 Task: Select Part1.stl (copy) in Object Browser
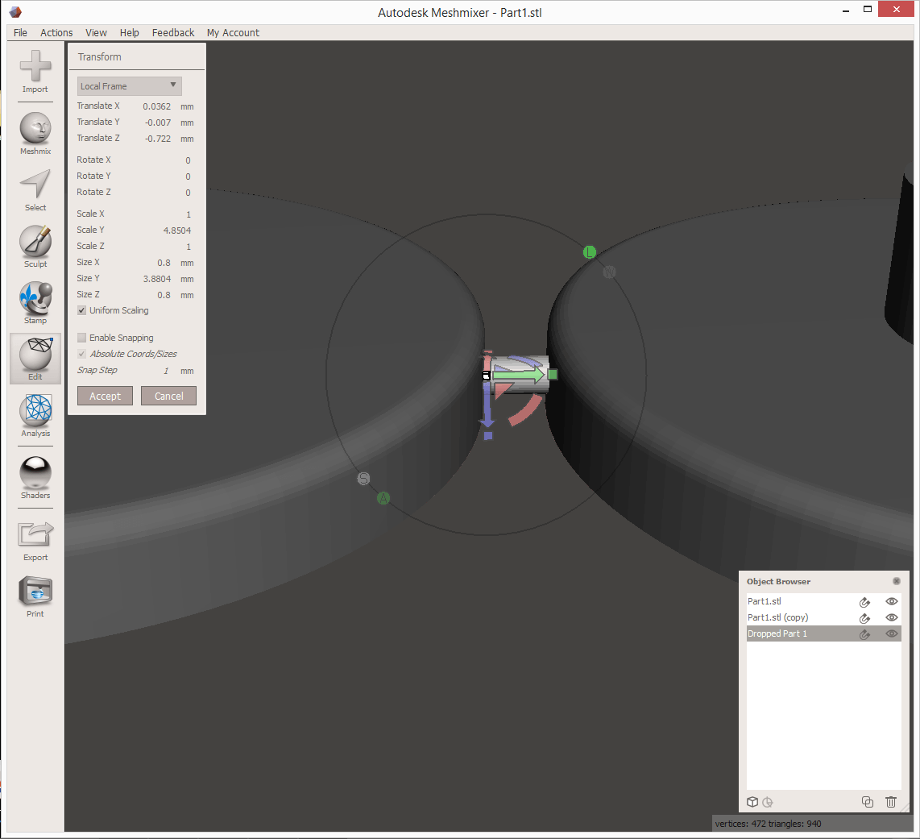click(x=824, y=617)
